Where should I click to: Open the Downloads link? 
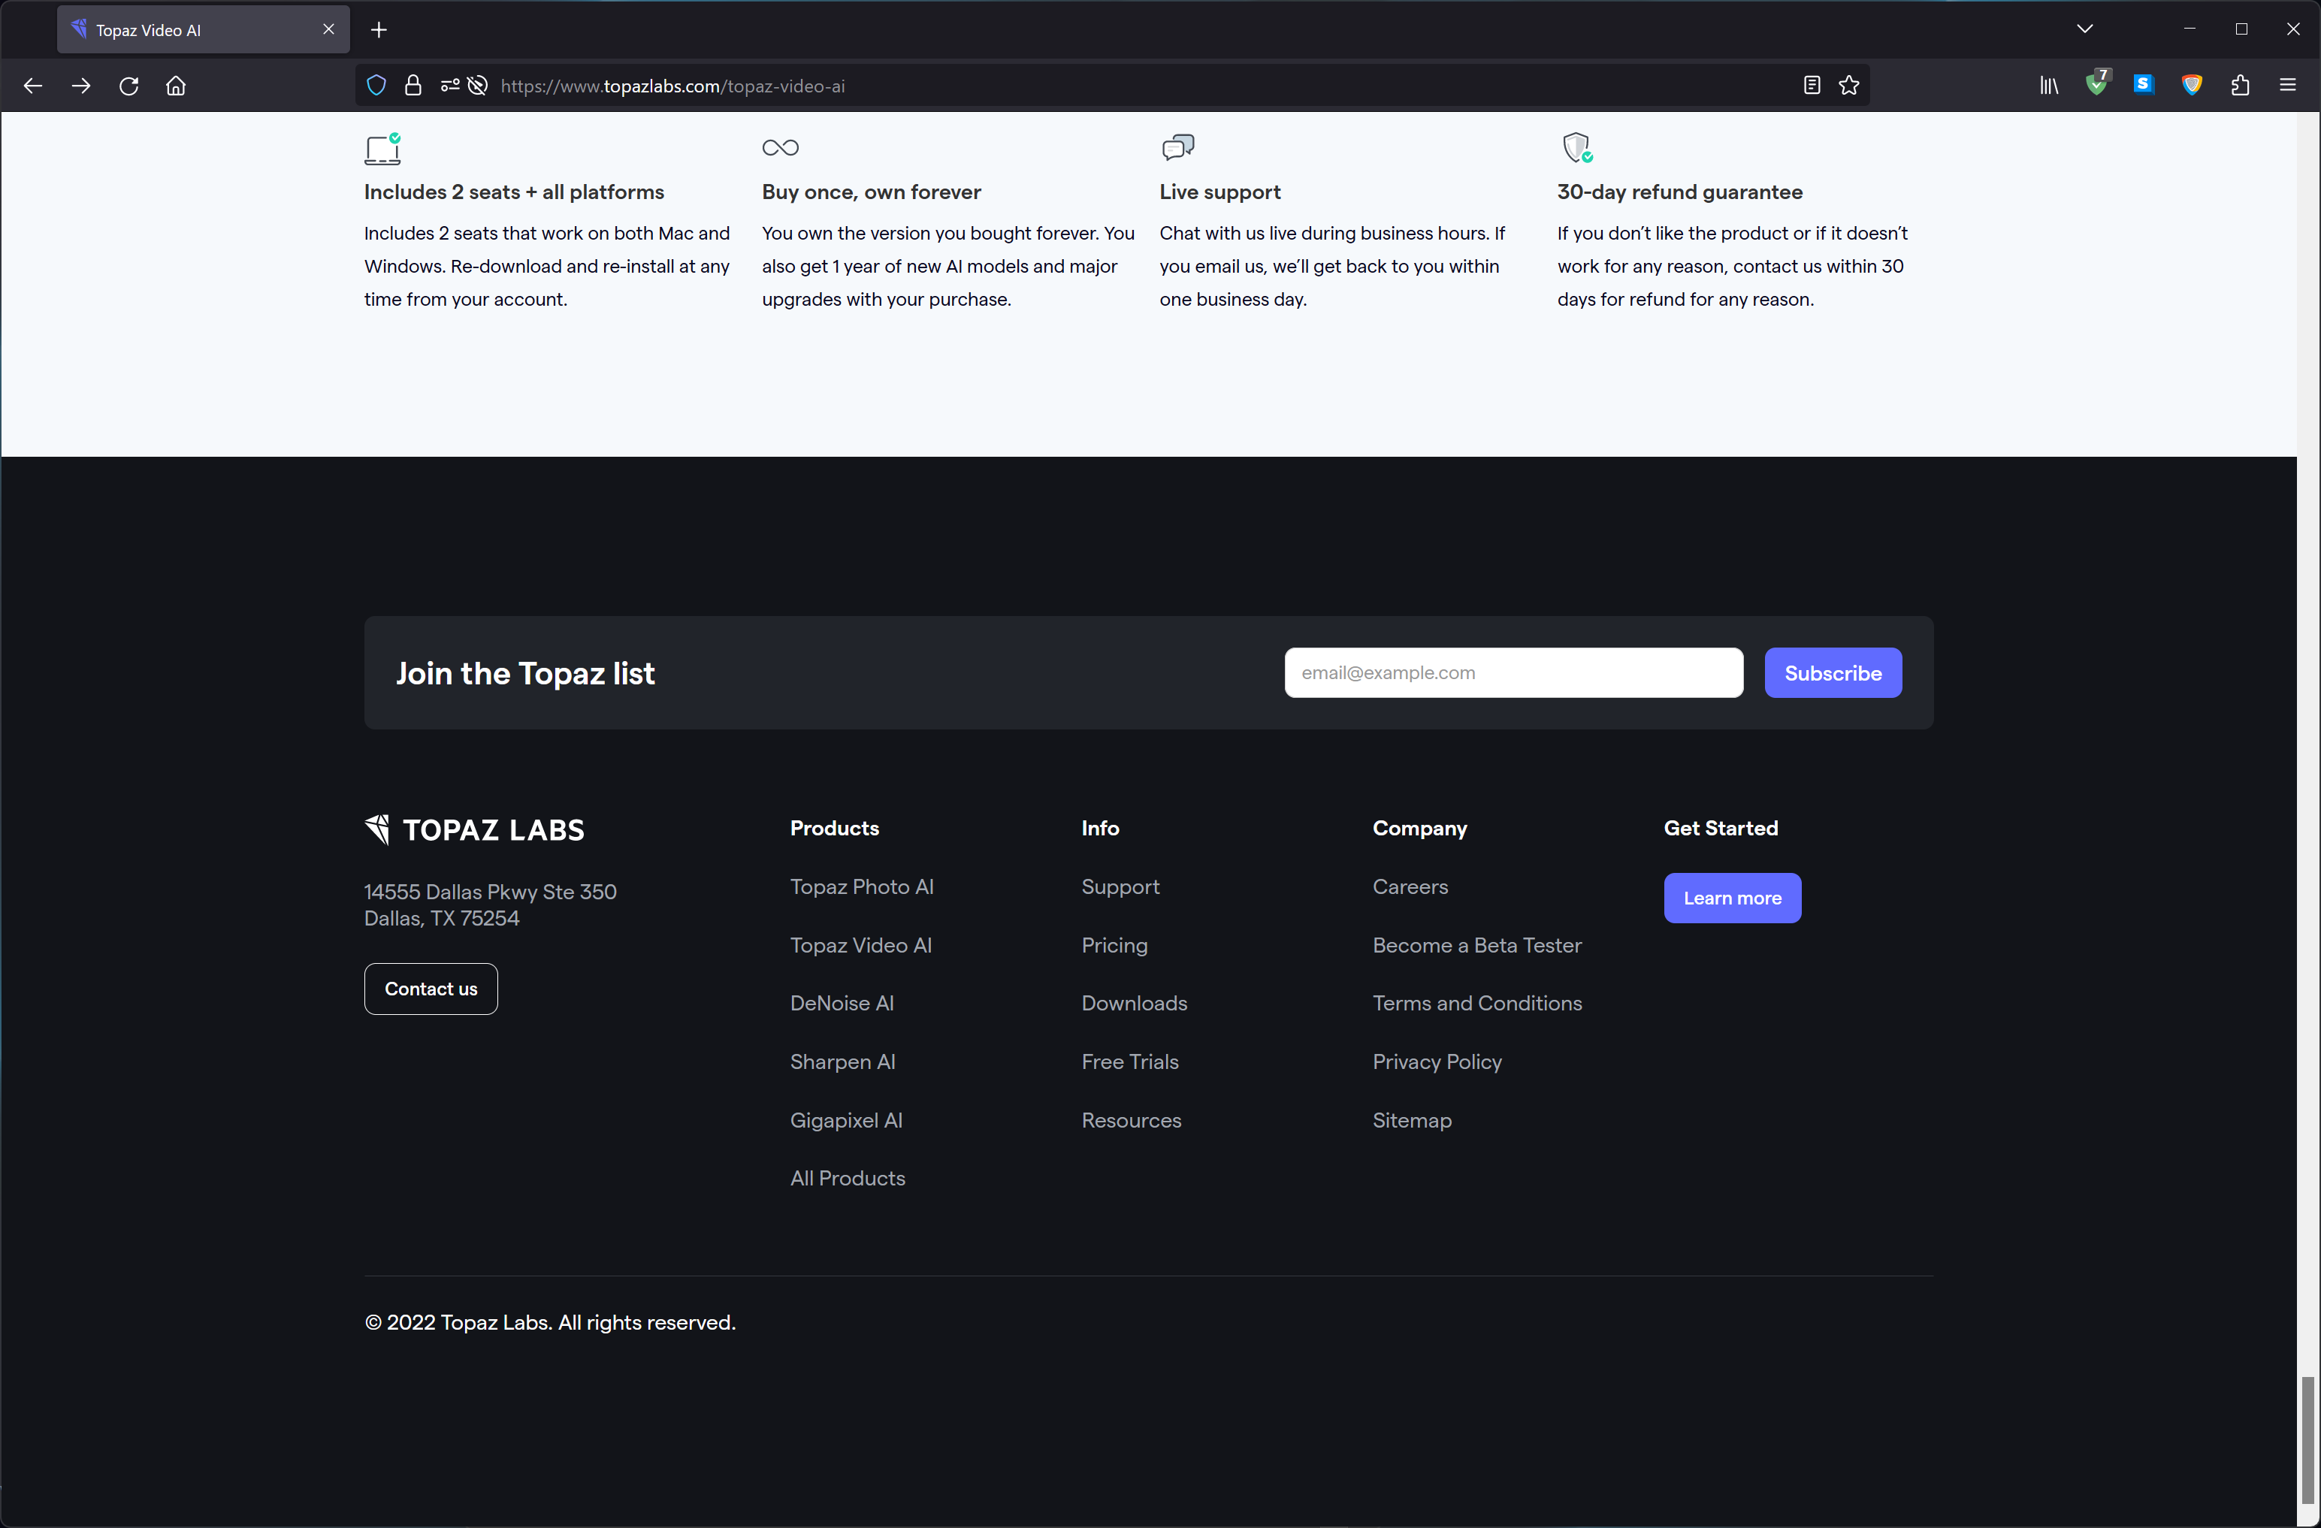(1134, 1002)
